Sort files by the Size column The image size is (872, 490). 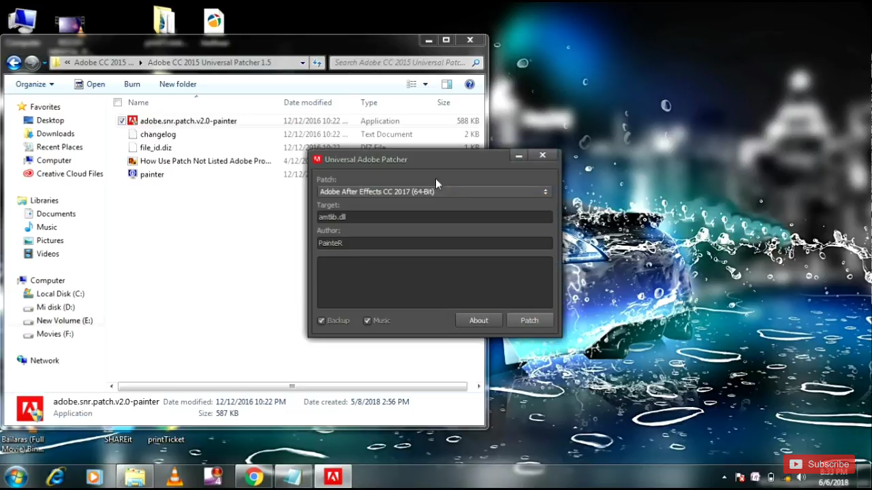(443, 103)
